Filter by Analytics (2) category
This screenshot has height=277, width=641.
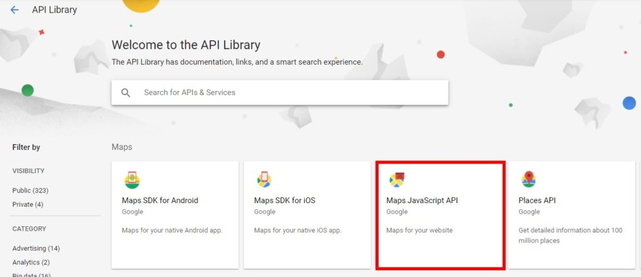click(x=31, y=262)
